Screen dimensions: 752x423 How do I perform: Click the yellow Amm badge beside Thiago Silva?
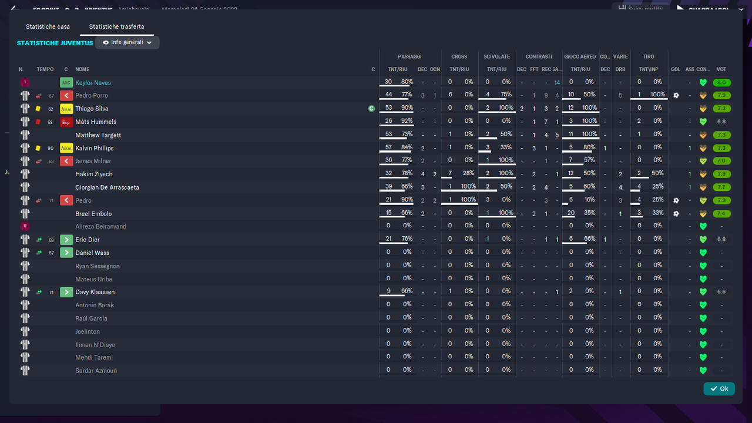pos(66,109)
